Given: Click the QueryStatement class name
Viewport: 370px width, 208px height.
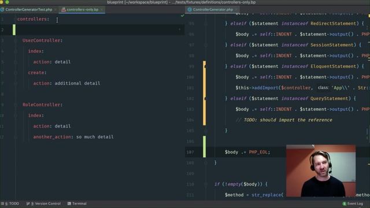Looking at the screenshot, I should 329,99.
